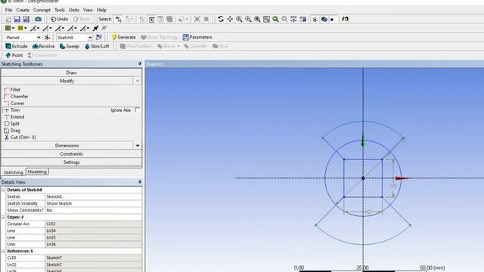Click the ISO isometric view icon
This screenshot has width=484, height=272.
(293, 19)
